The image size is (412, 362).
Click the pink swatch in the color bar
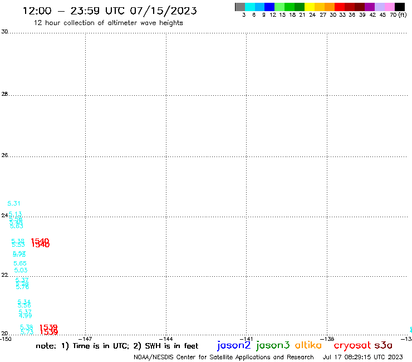(390, 7)
